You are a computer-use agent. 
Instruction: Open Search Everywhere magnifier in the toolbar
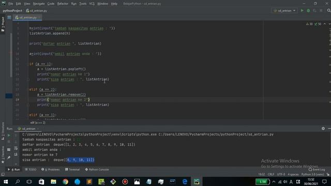coord(329,10)
